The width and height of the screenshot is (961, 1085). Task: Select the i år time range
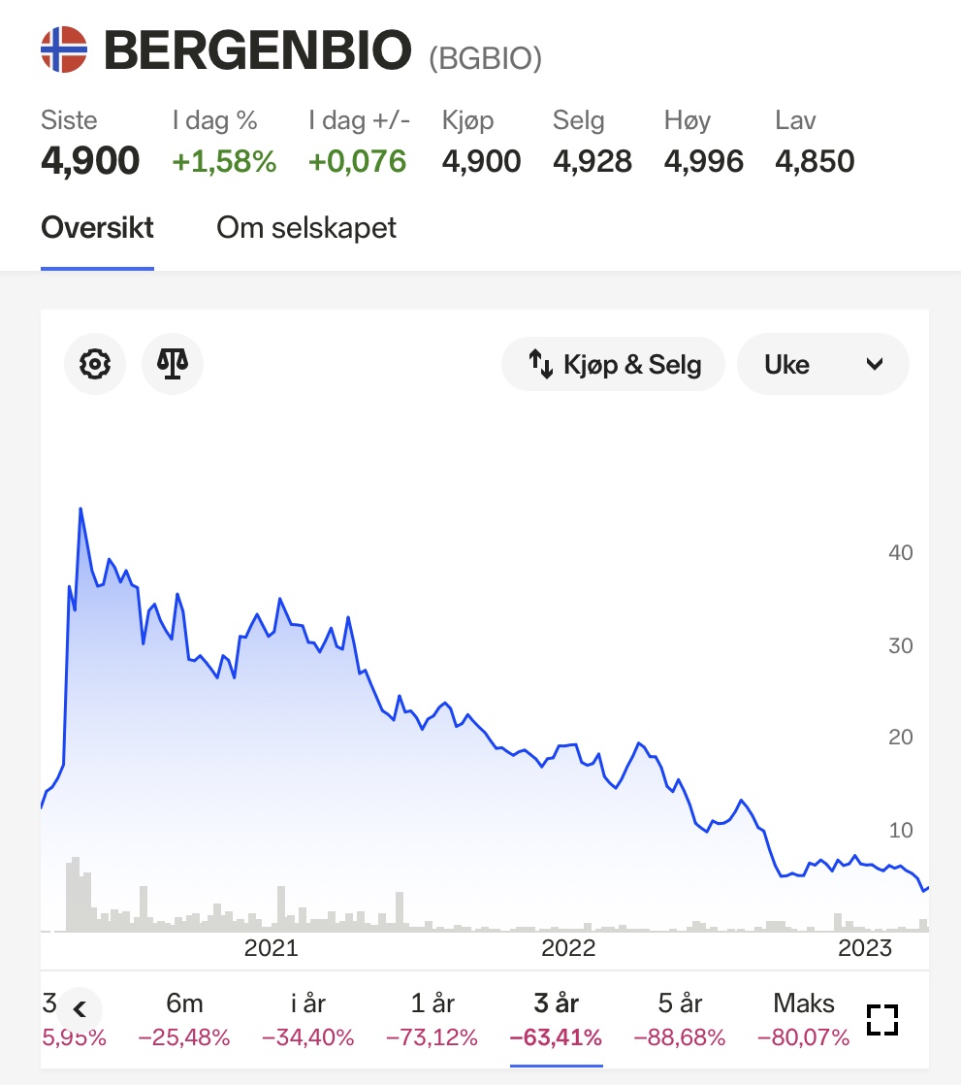coord(308,1019)
